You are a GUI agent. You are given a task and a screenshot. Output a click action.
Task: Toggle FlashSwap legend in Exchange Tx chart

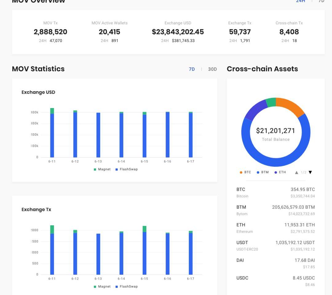point(126,286)
